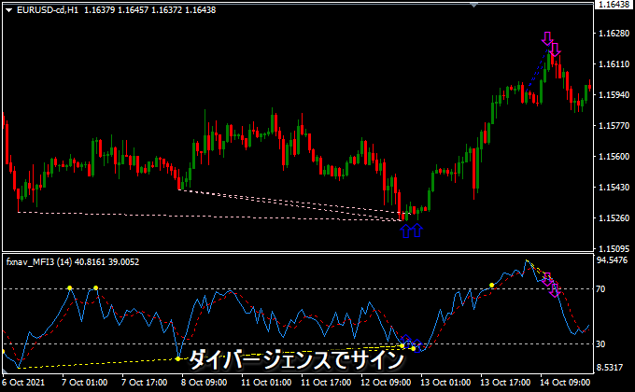
Task: Click the MFI values 40.8161 39.0052
Action: pyautogui.click(x=106, y=262)
